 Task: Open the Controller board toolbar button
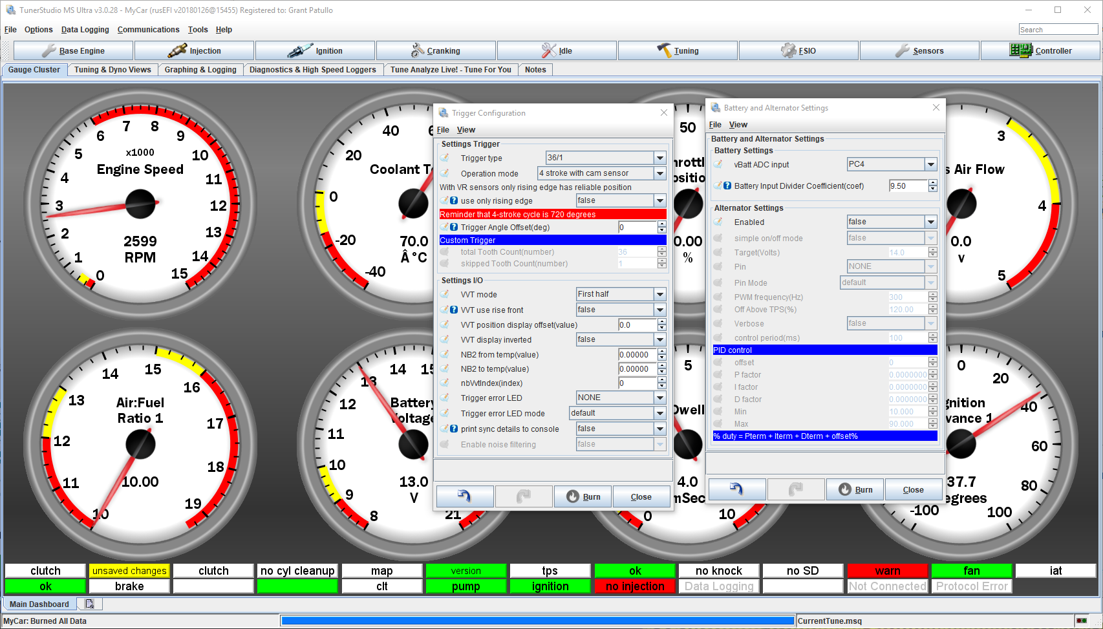pos(1040,50)
